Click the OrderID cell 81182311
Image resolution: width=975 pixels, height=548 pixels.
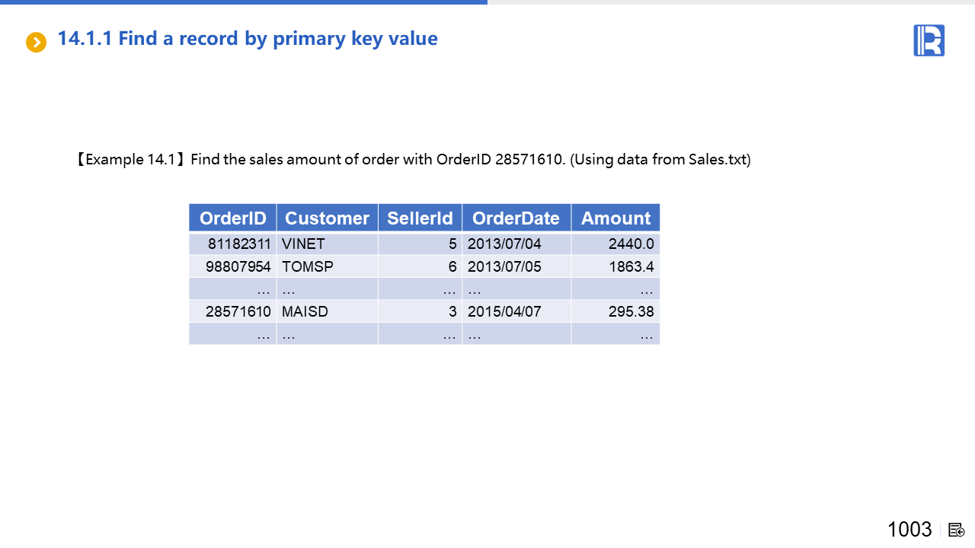239,244
